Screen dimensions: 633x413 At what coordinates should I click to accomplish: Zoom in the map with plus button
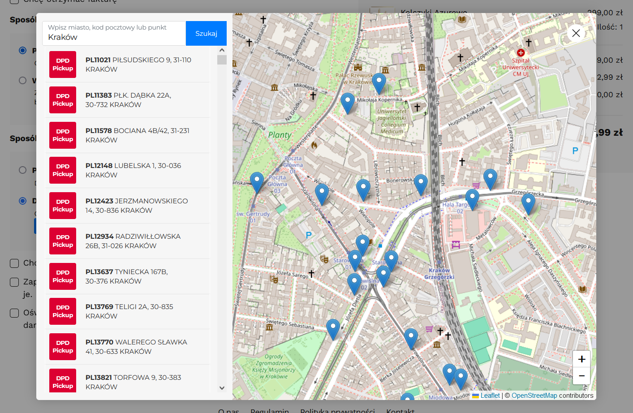[x=581, y=359]
